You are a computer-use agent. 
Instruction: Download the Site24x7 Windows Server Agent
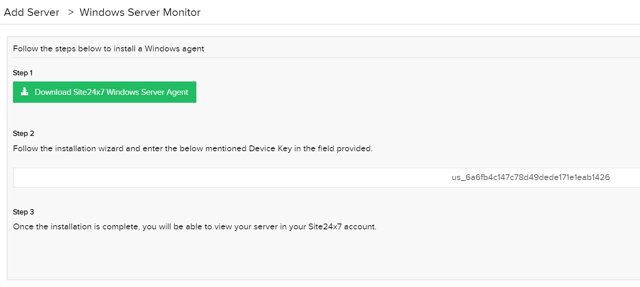104,92
